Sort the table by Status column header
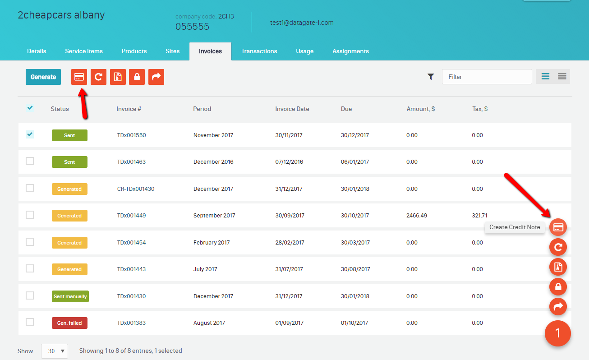This screenshot has height=360, width=589. 60,109
